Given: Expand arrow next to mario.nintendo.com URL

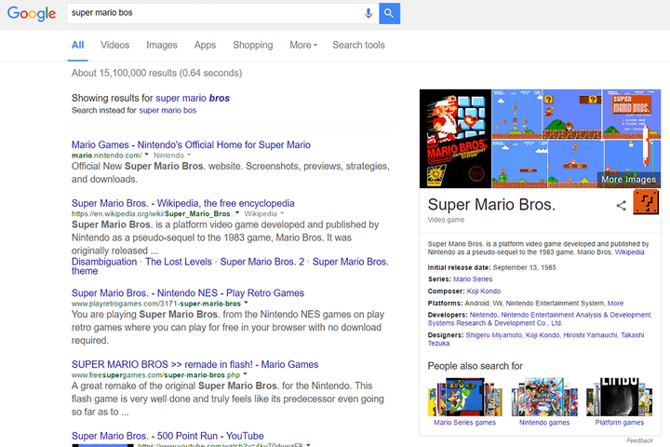Looking at the screenshot, I should 147,155.
